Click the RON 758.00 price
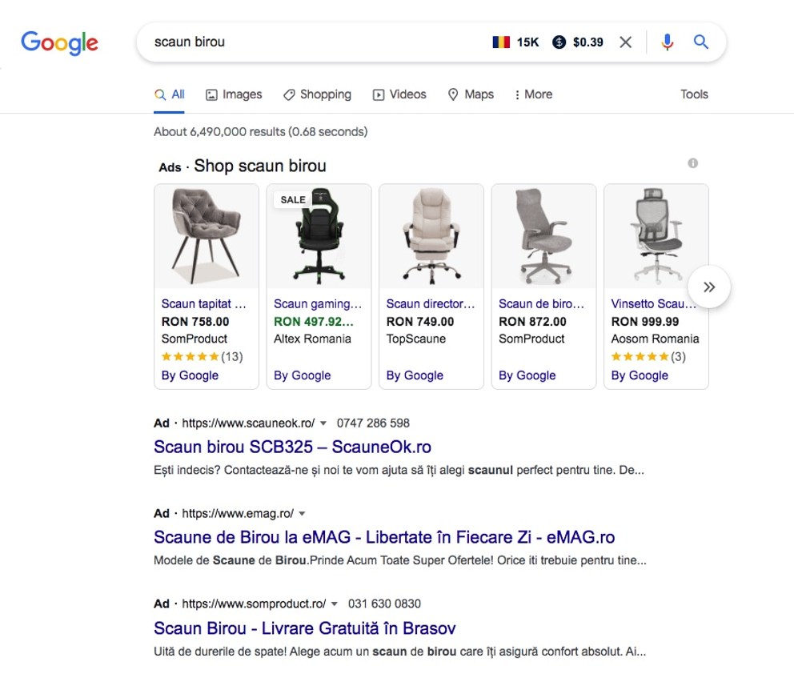 click(195, 322)
